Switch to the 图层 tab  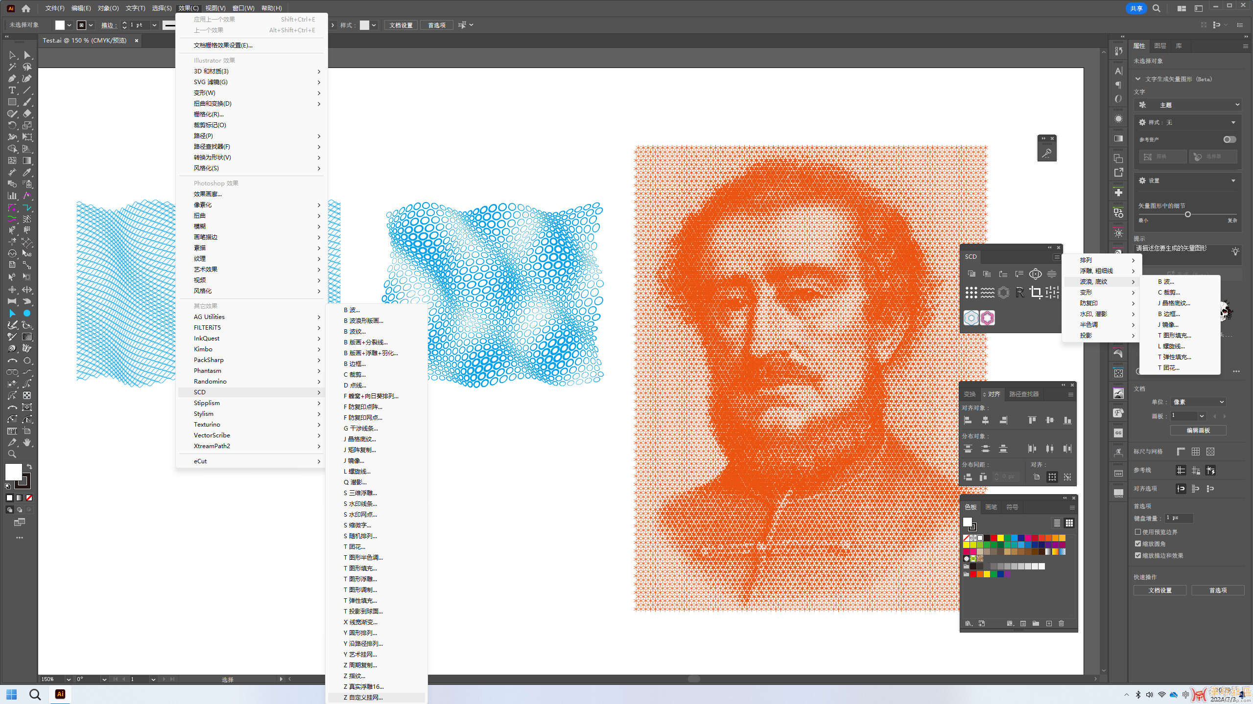[x=1160, y=46]
